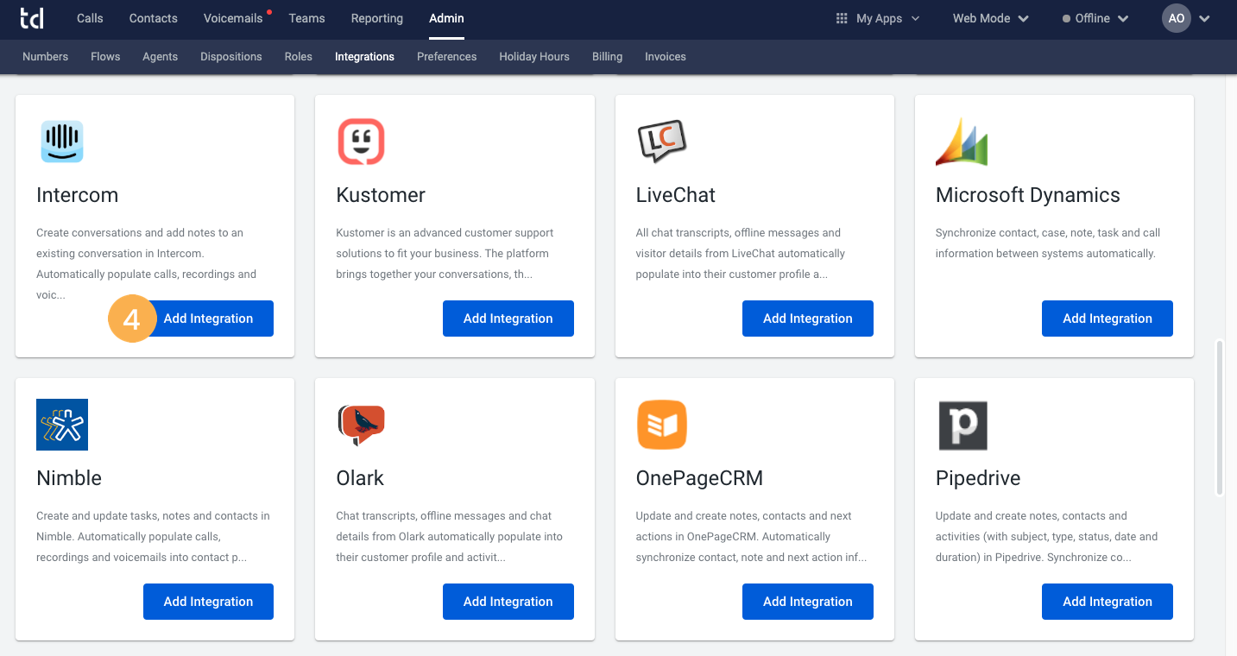1237x656 pixels.
Task: Go to the Roles tab
Action: (x=299, y=56)
